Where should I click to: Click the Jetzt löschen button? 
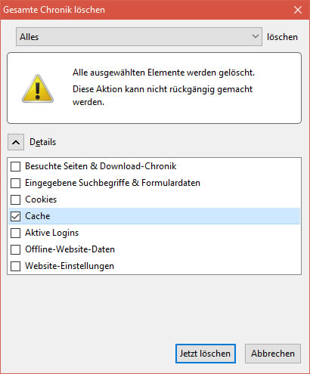(x=206, y=354)
